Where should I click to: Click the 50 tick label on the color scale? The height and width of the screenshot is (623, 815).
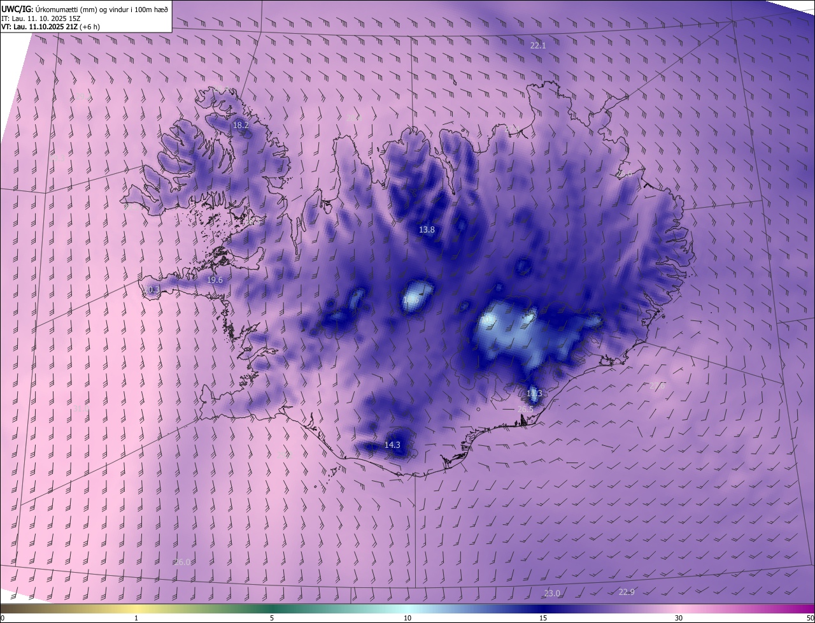click(x=810, y=619)
